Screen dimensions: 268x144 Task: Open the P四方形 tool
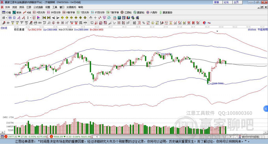[39, 13]
